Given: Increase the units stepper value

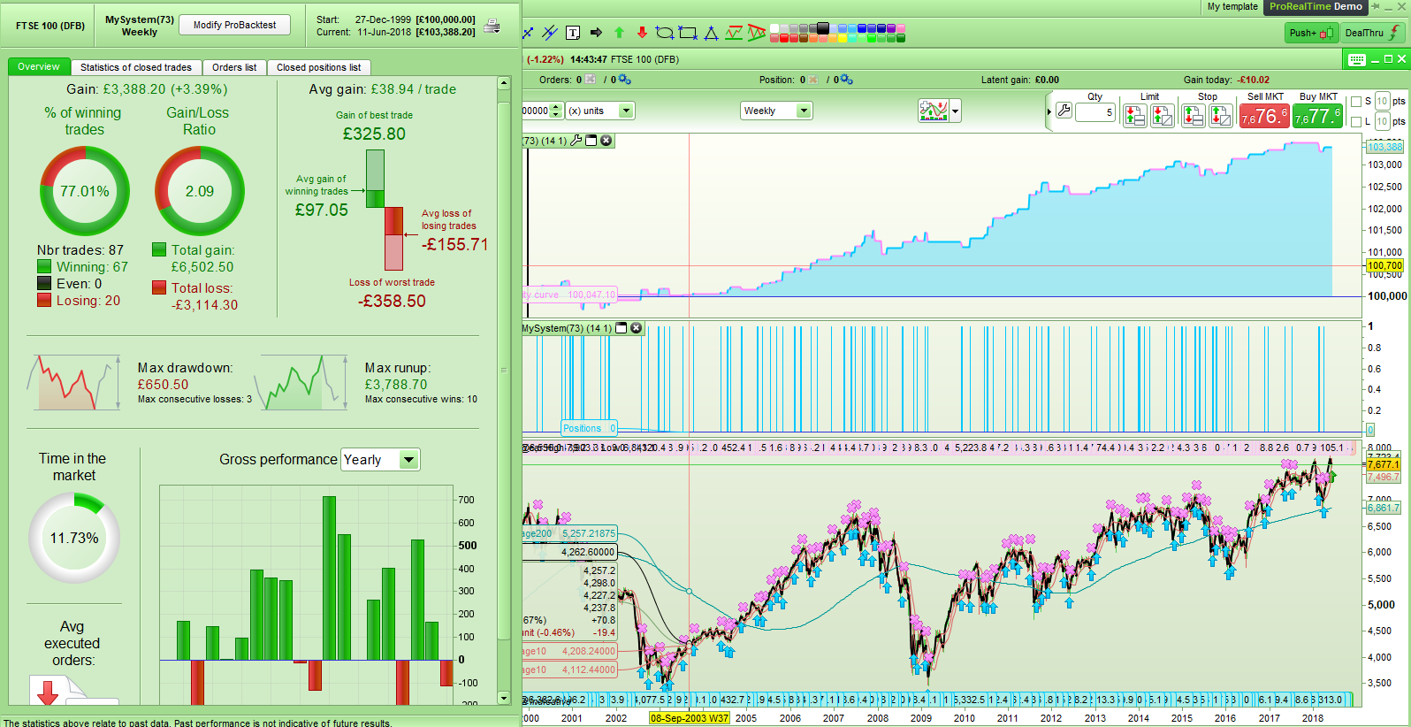Looking at the screenshot, I should tap(556, 106).
